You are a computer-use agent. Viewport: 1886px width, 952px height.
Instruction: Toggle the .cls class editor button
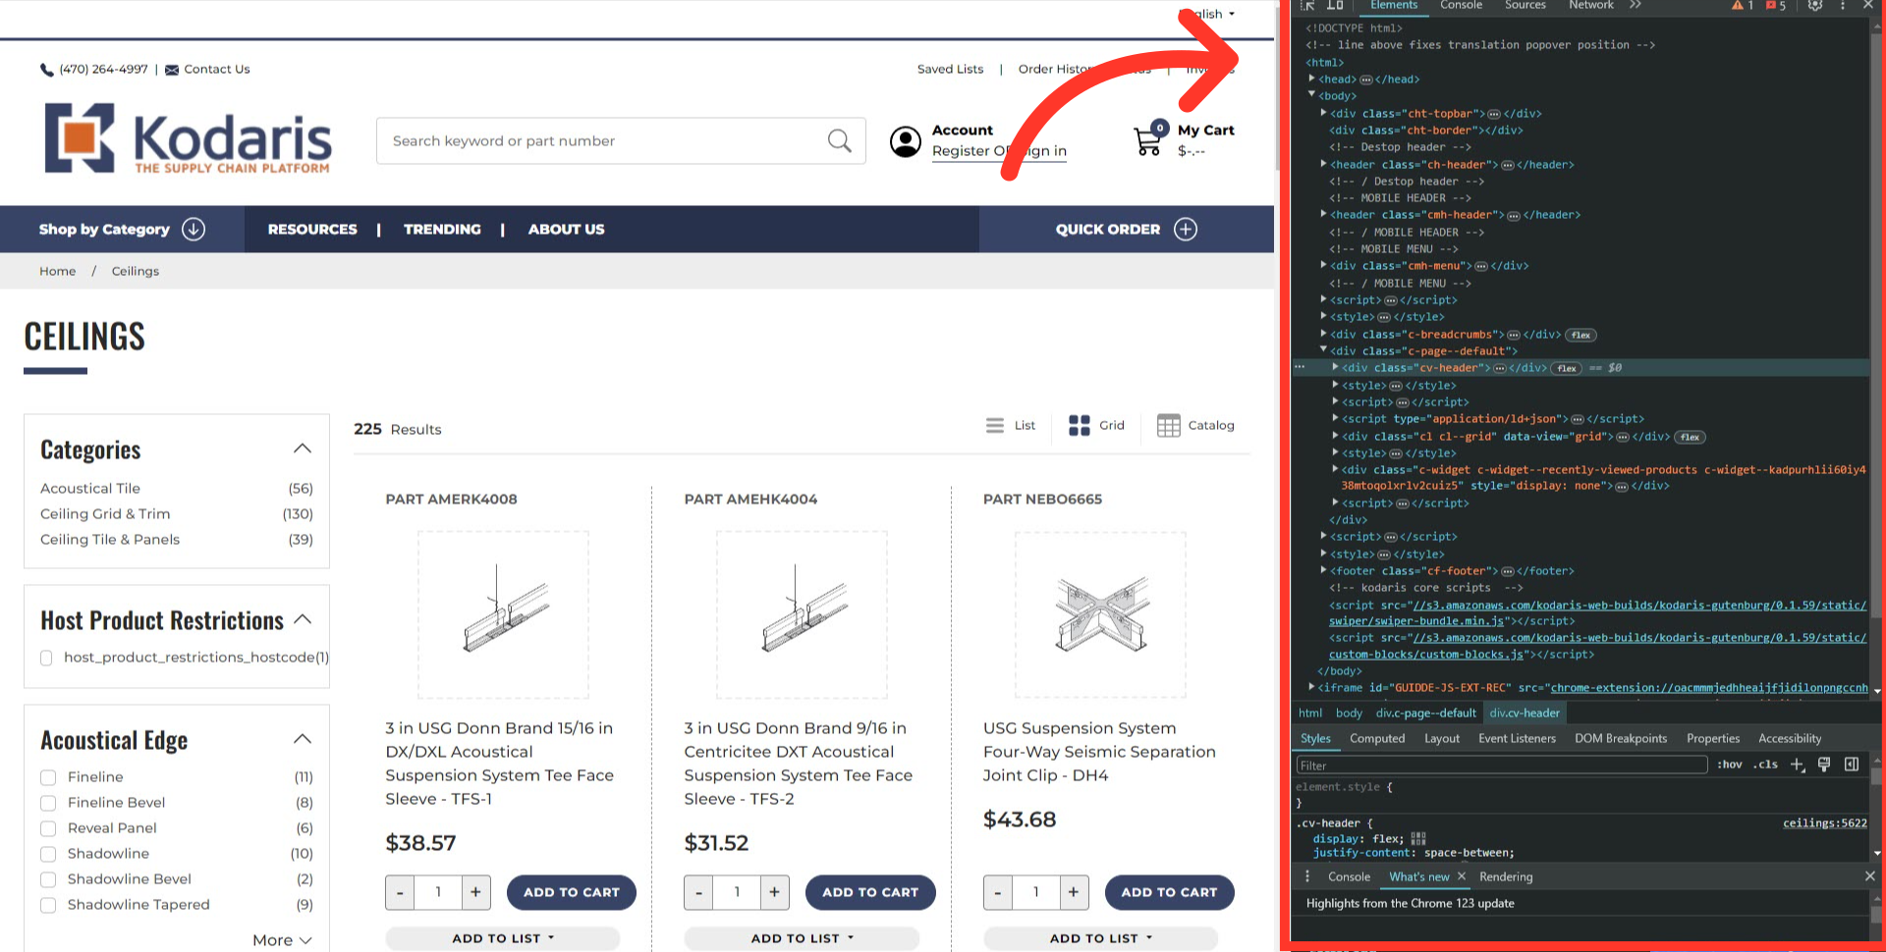click(1766, 765)
